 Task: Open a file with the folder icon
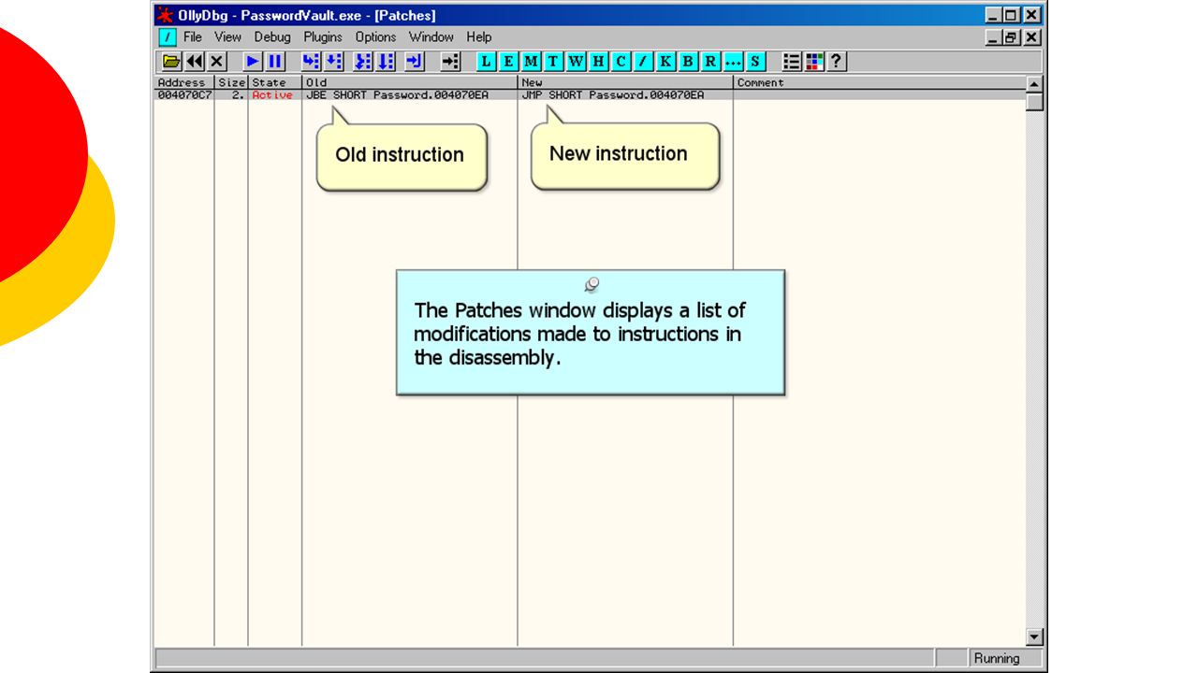171,62
